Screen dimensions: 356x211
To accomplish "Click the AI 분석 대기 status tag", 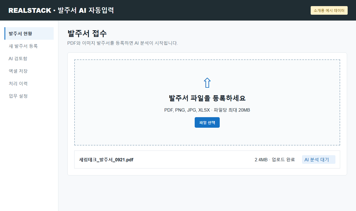I will click(319, 160).
